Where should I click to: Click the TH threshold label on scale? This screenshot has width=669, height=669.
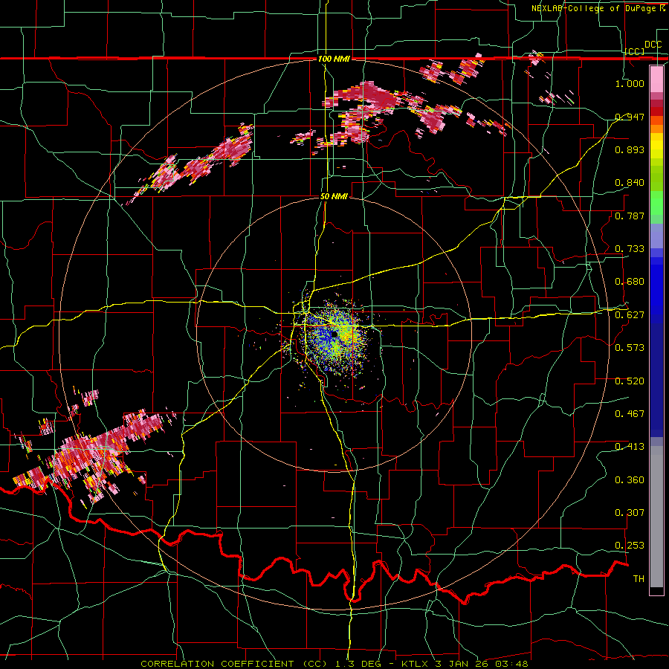pos(639,579)
